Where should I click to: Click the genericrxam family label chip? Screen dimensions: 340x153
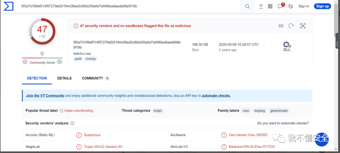tap(279, 110)
